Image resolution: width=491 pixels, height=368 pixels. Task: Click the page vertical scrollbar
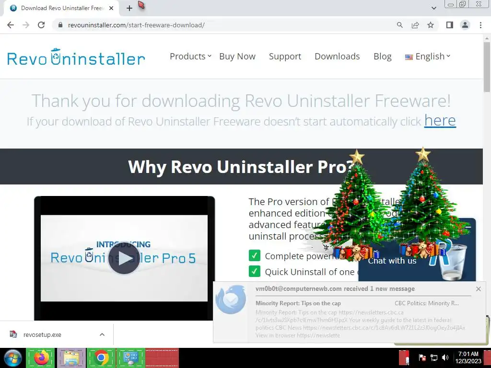point(487,67)
